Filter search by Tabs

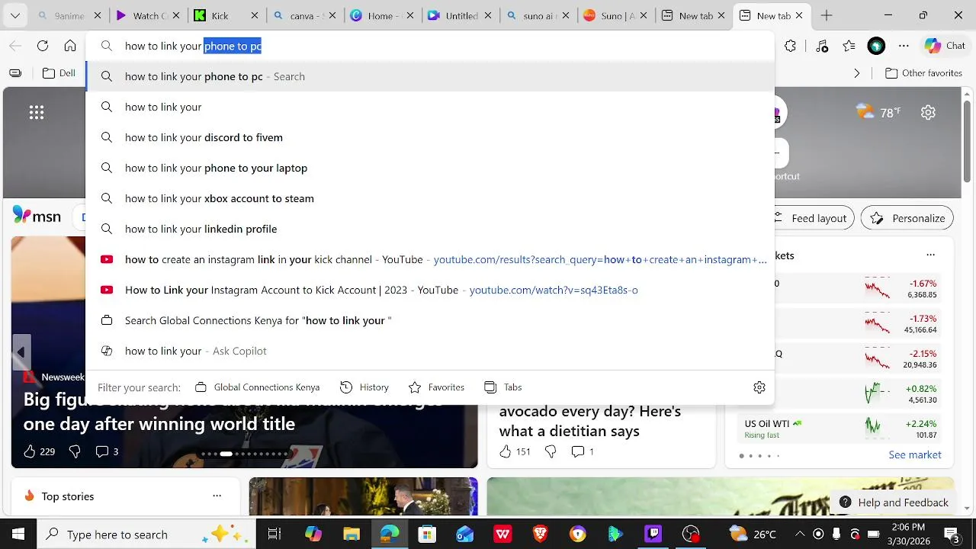(x=503, y=387)
